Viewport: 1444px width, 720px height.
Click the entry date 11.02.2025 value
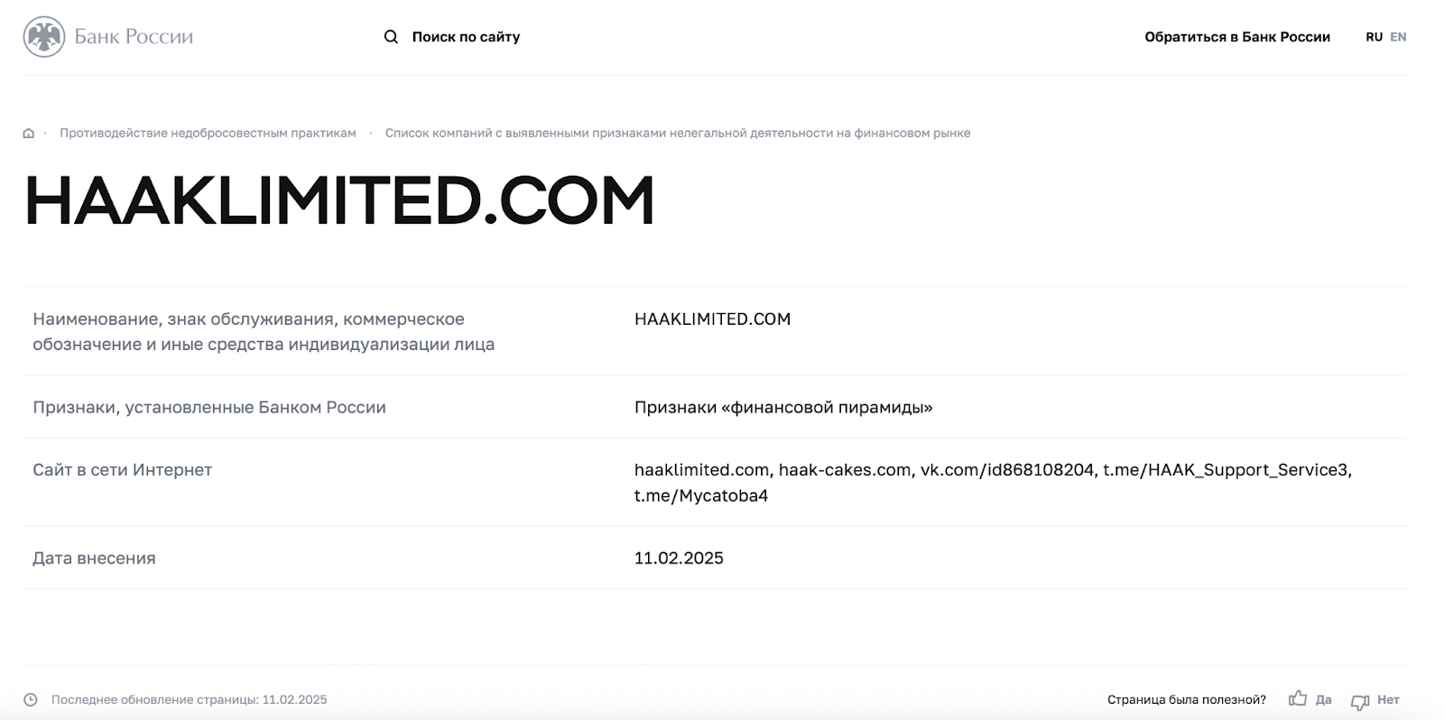[x=679, y=558]
